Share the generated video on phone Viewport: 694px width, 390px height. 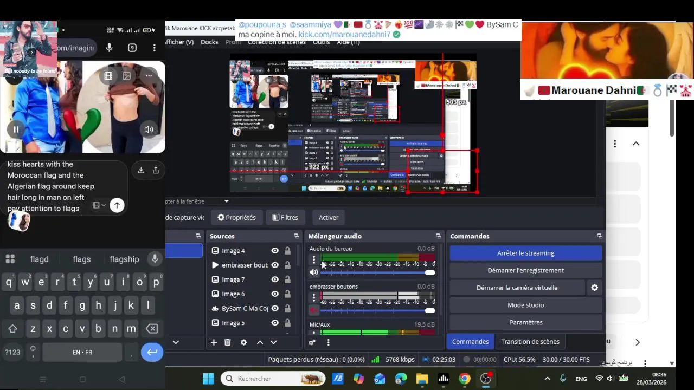(x=156, y=170)
